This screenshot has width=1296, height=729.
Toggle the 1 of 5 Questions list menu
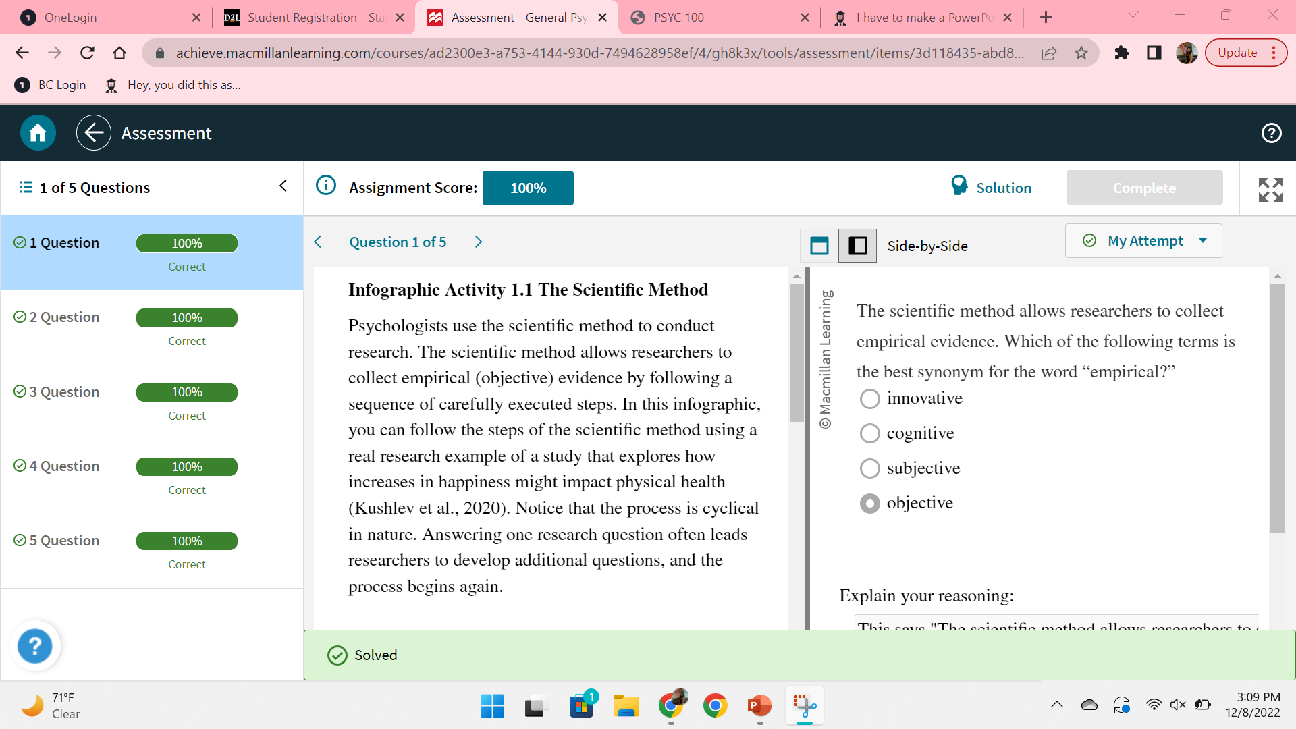(x=26, y=187)
